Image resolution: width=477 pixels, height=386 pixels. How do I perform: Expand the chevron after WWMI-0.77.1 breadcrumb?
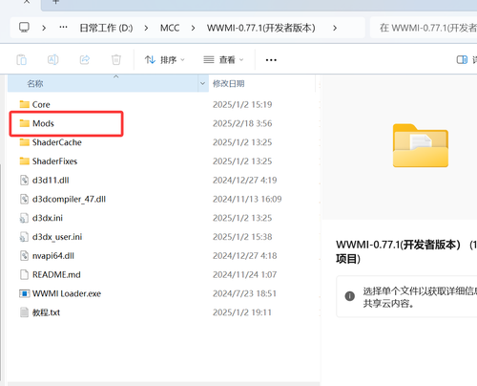[x=335, y=28]
